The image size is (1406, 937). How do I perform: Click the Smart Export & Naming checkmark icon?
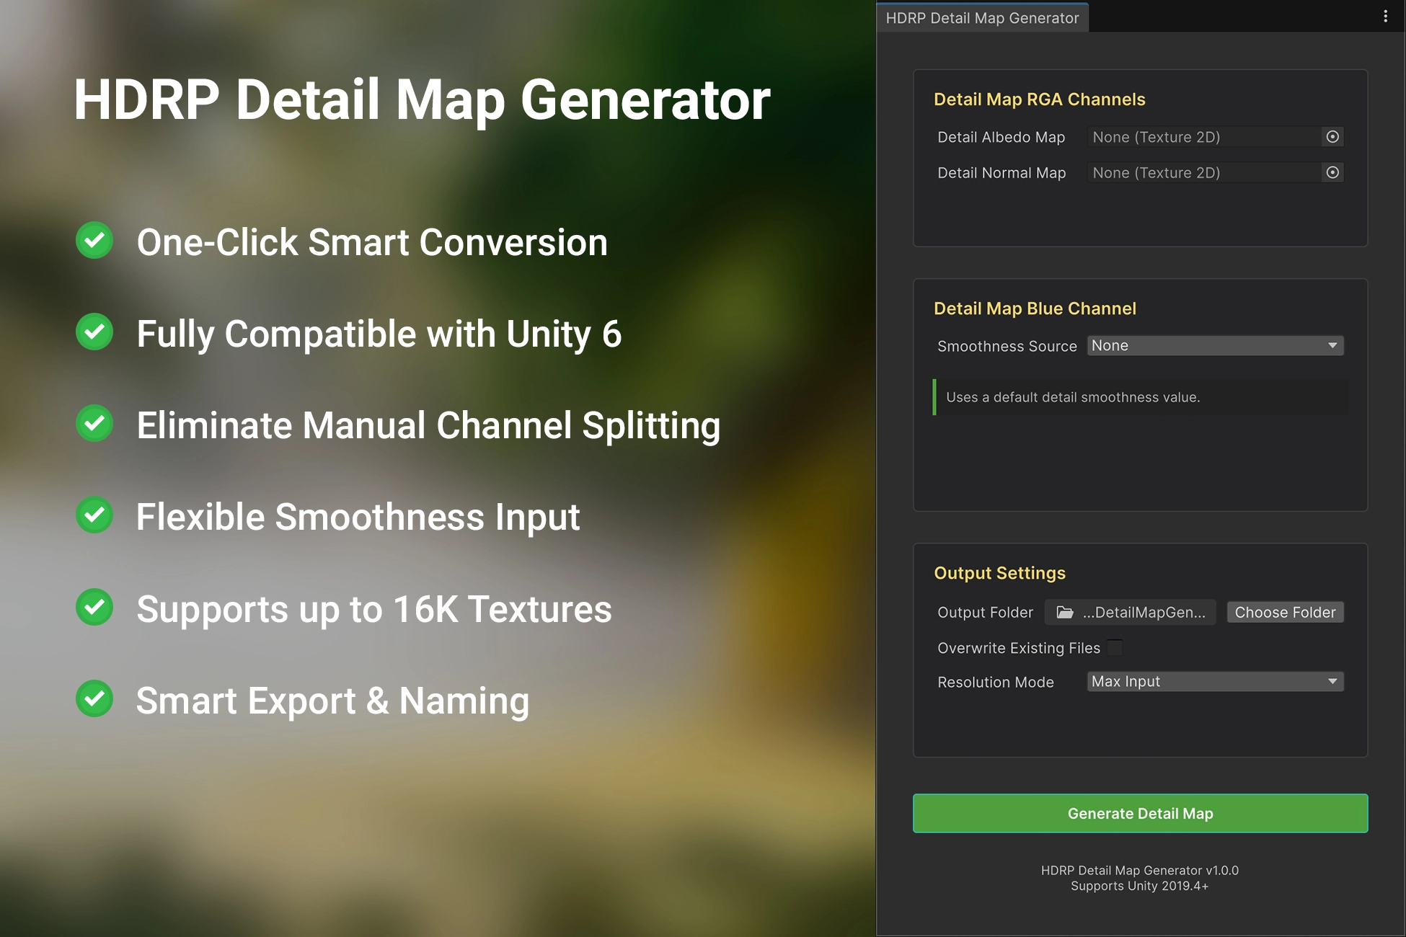(x=94, y=698)
